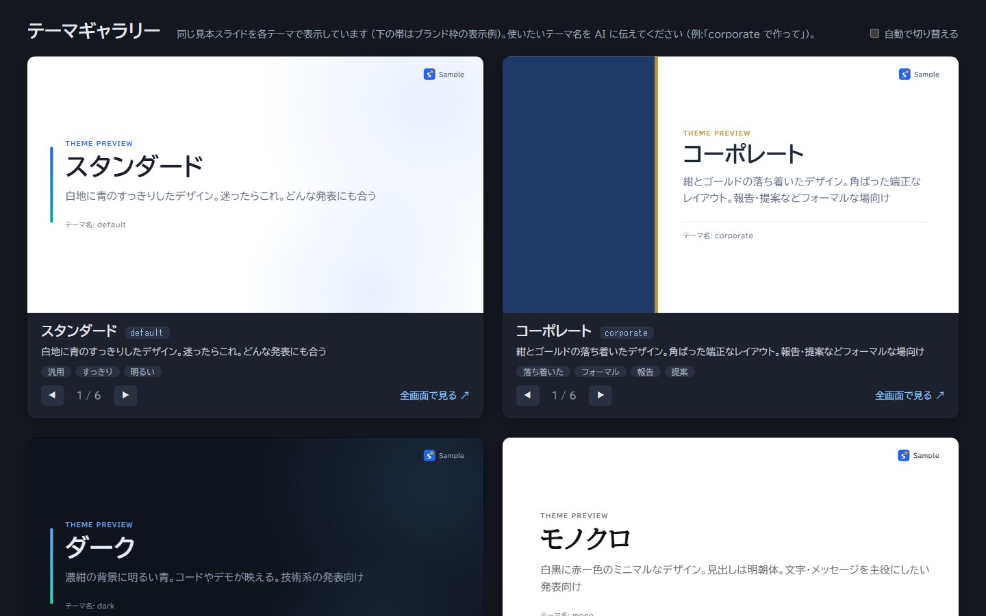Click the 報告 tag chip

(646, 372)
